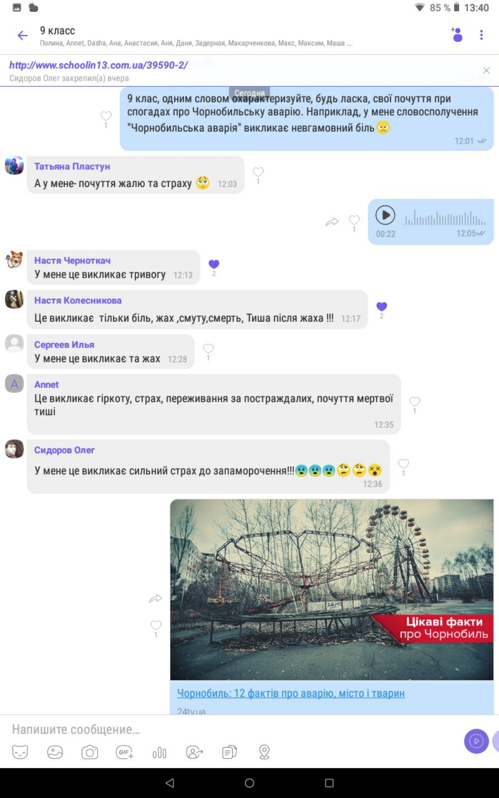Open the Чорнобиль: 12 фактів article link
Screen dimensions: 499x798
pyautogui.click(x=291, y=693)
